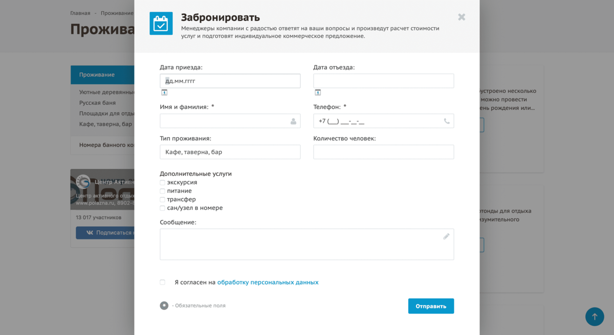614x335 pixels.
Task: Click the person icon in name field
Action: [293, 121]
